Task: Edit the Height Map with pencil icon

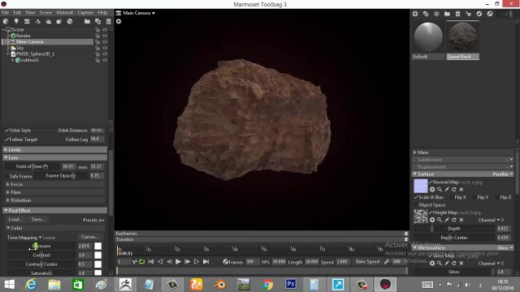Action: [x=447, y=220]
